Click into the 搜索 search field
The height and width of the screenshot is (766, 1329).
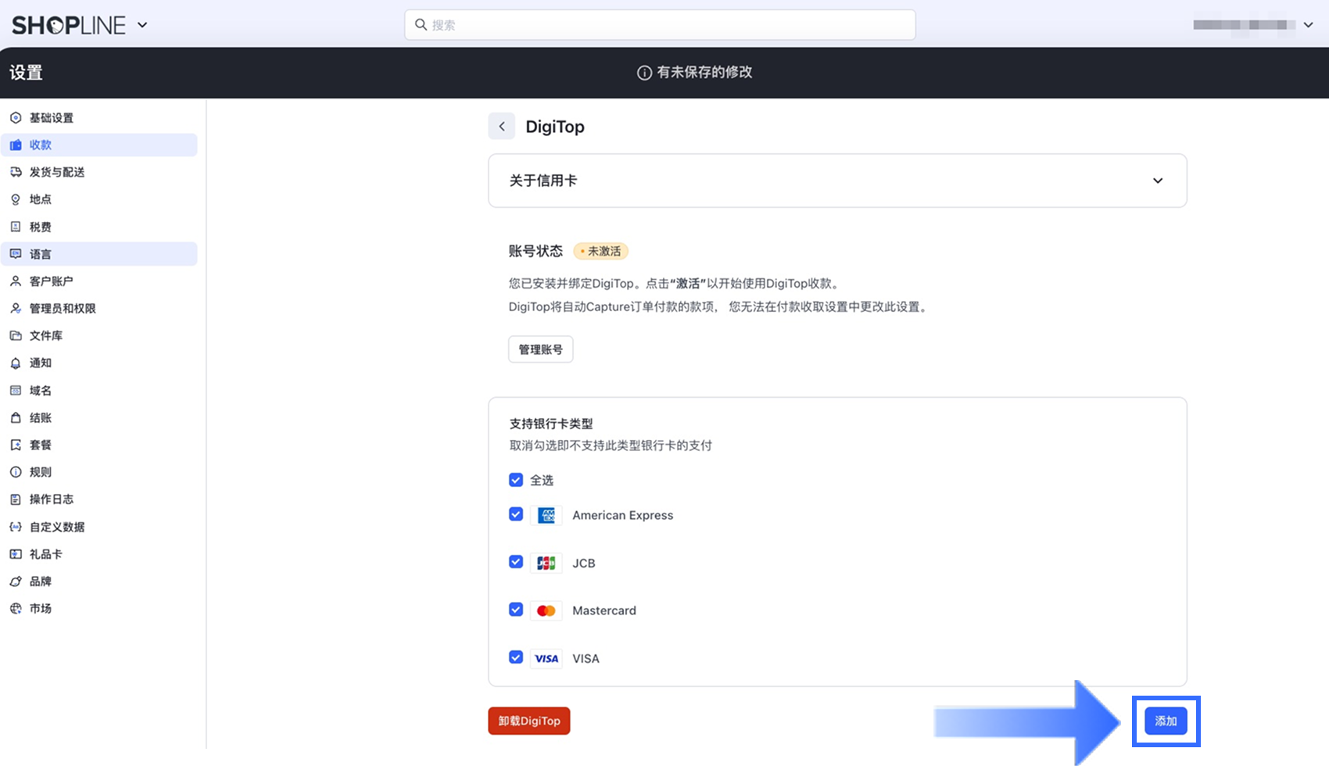click(660, 25)
